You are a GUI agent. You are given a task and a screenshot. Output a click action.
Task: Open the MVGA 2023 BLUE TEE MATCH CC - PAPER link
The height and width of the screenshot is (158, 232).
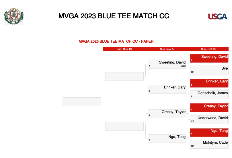tap(116, 41)
